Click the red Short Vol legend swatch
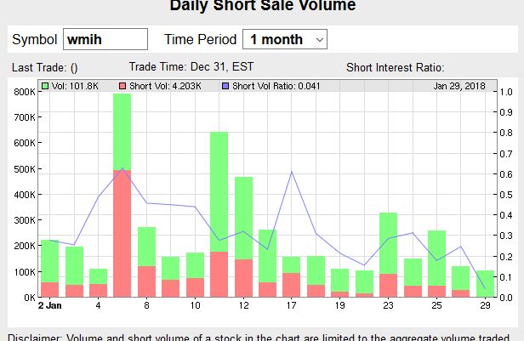The image size is (524, 341). [123, 86]
